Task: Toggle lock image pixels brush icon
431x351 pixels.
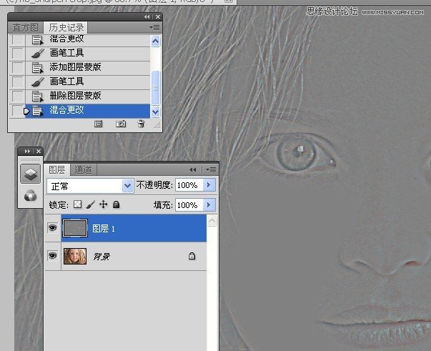Action: coord(90,204)
